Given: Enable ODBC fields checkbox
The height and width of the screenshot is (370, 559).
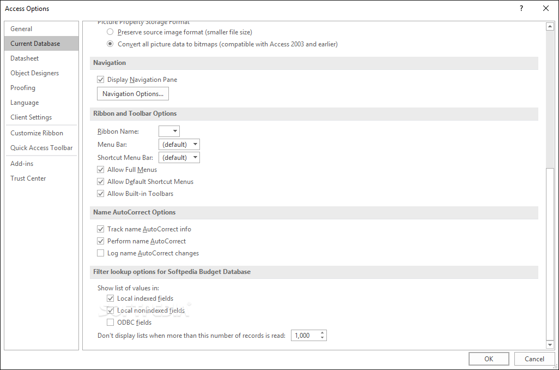Looking at the screenshot, I should pyautogui.click(x=110, y=323).
